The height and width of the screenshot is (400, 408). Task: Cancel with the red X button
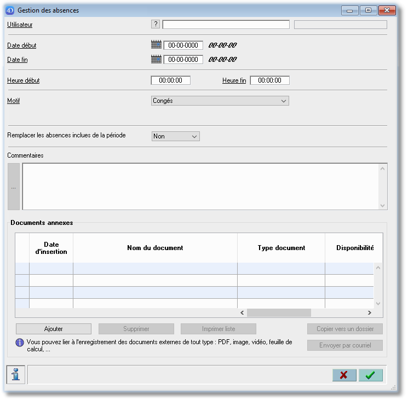pyautogui.click(x=344, y=375)
